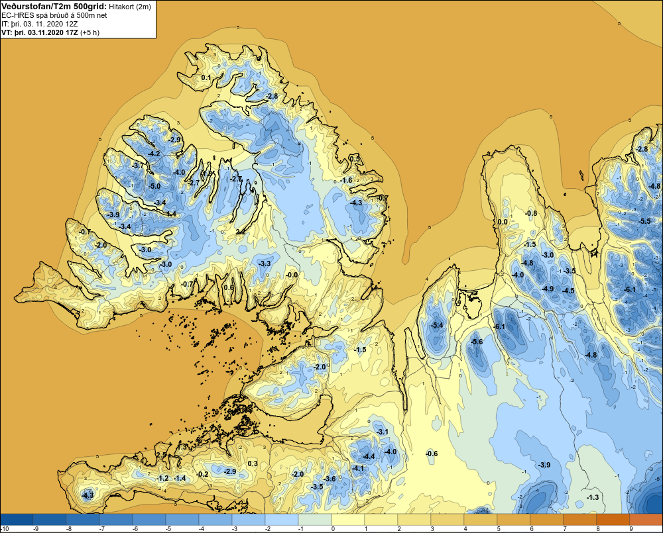Click the '-3.1' temperature value
This screenshot has width=663, height=533.
(382, 432)
